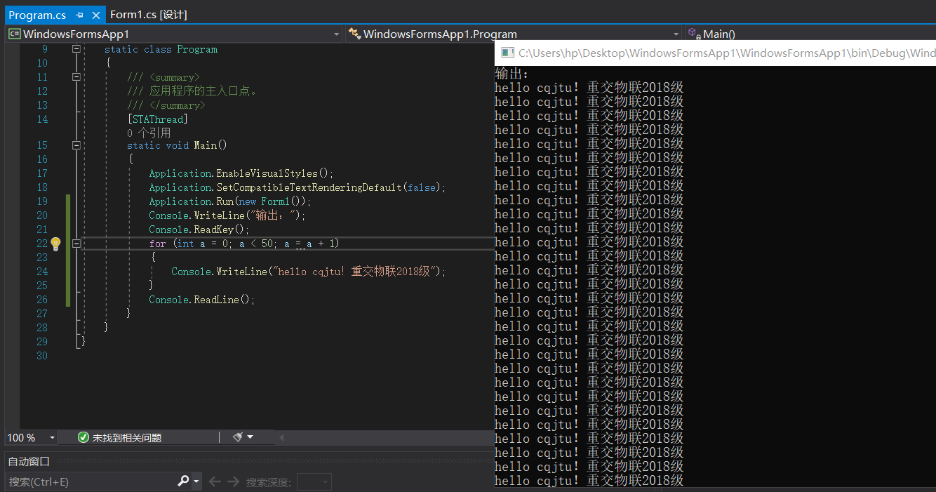The height and width of the screenshot is (492, 936).
Task: Click on Application.Run(new Form1()); line
Action: (230, 201)
